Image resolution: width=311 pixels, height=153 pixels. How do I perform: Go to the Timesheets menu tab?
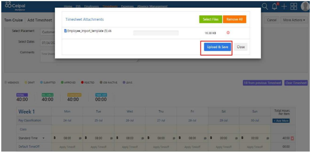point(110,6)
